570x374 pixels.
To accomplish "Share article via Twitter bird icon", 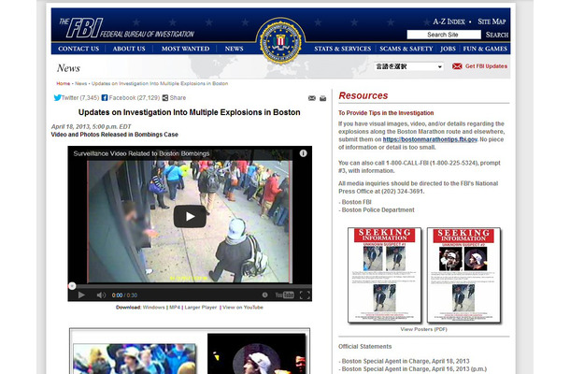I will pyautogui.click(x=57, y=98).
